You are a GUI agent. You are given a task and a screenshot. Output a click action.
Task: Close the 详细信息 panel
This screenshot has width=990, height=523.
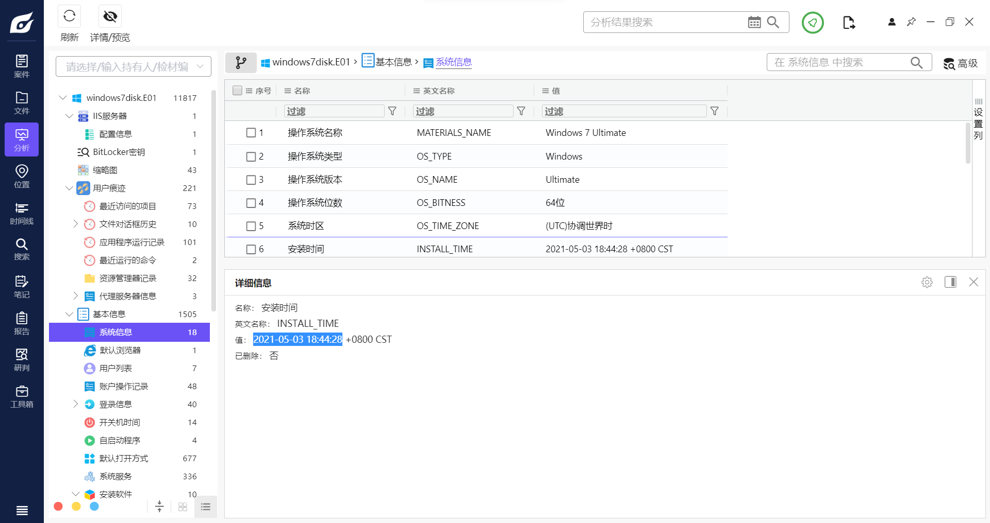pyautogui.click(x=973, y=282)
